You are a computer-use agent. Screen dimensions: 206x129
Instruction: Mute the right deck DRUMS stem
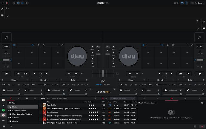coord(136,90)
